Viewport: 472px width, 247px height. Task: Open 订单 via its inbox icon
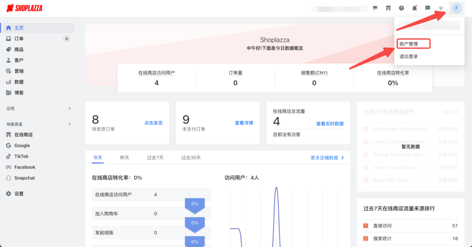point(9,38)
